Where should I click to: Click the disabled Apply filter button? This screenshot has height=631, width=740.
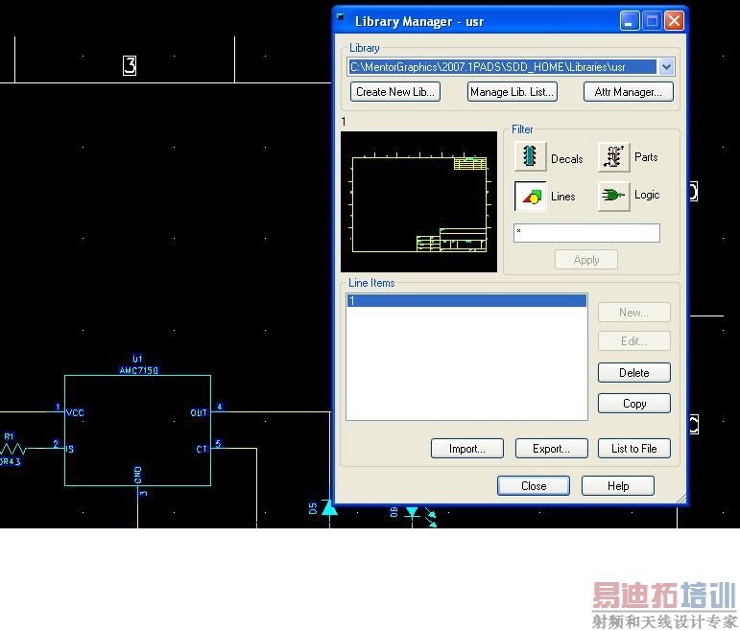[x=586, y=260]
